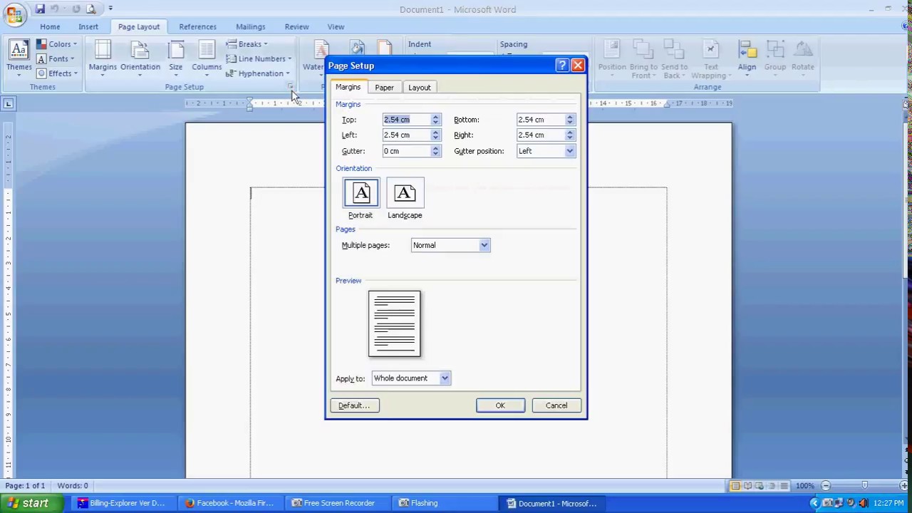Click OK in Page Setup dialog
912x513 pixels.
click(500, 405)
